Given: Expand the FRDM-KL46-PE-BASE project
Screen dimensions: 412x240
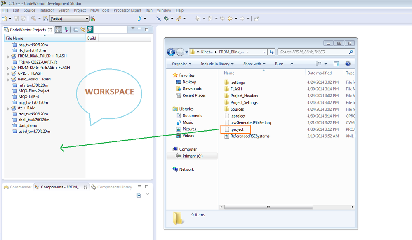Looking at the screenshot, I should [8, 68].
